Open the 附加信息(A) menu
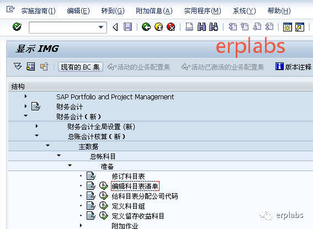The height and width of the screenshot is (229, 313). point(154,11)
